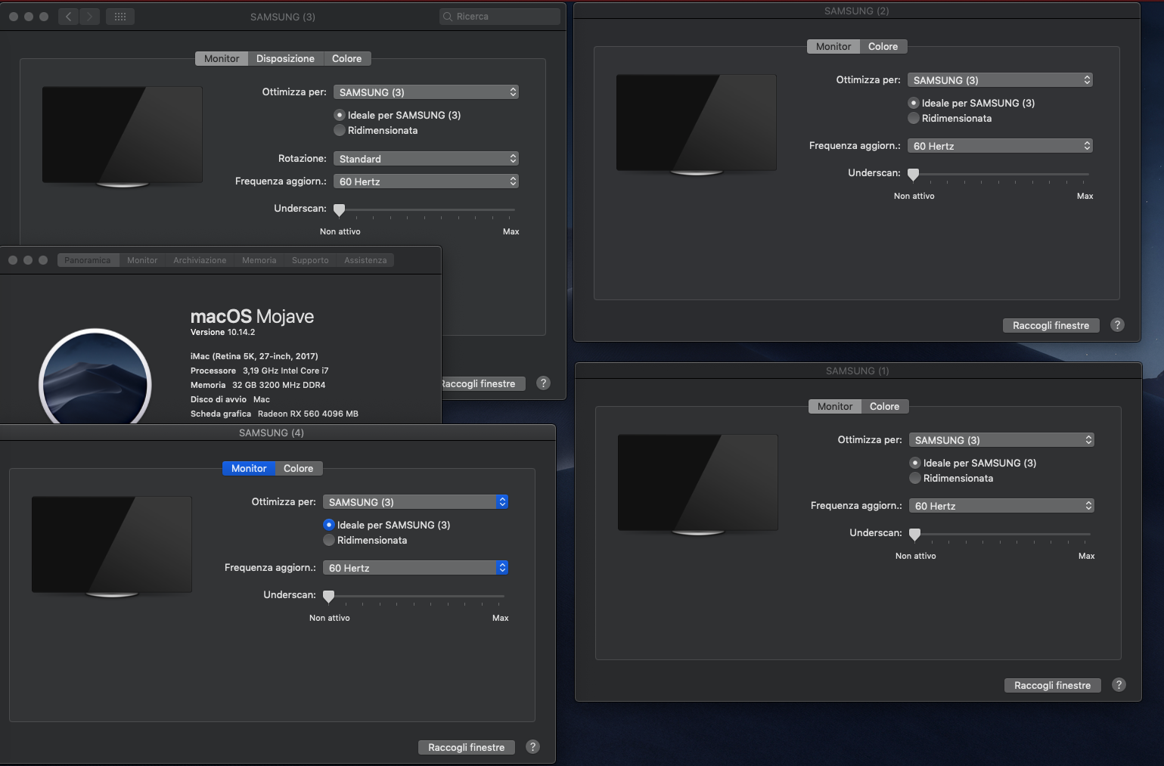The width and height of the screenshot is (1164, 766).
Task: Select Ridimensionata in SAMSUNG (2) window
Action: tap(914, 118)
